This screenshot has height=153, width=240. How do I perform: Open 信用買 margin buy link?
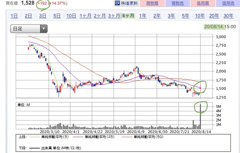[203, 3]
